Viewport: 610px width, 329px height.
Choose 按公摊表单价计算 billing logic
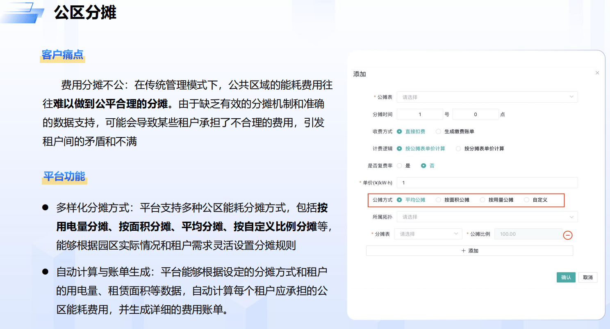point(421,149)
